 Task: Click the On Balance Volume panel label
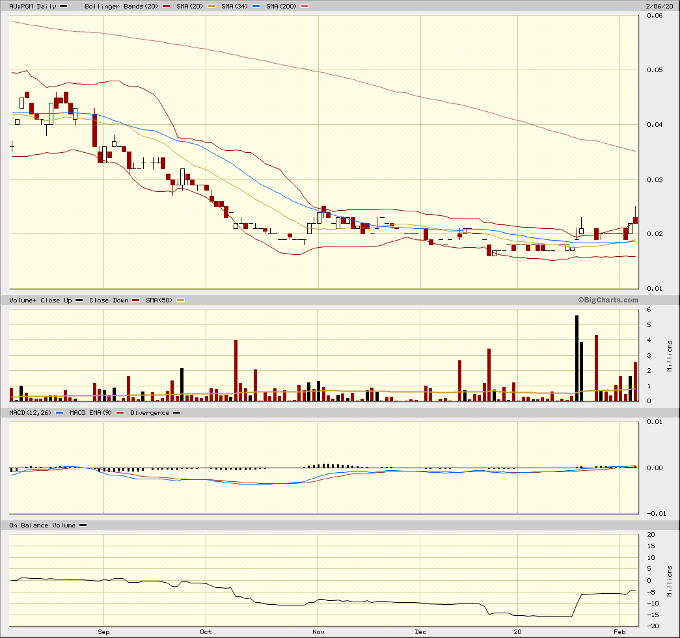(x=42, y=525)
